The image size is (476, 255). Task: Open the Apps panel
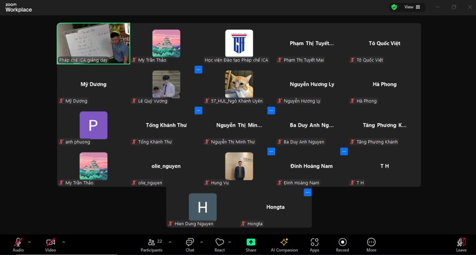click(314, 244)
